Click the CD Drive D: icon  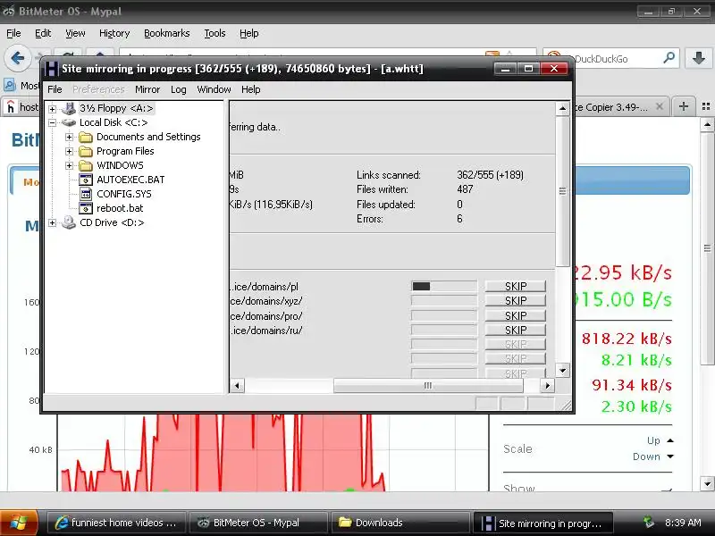(69, 222)
